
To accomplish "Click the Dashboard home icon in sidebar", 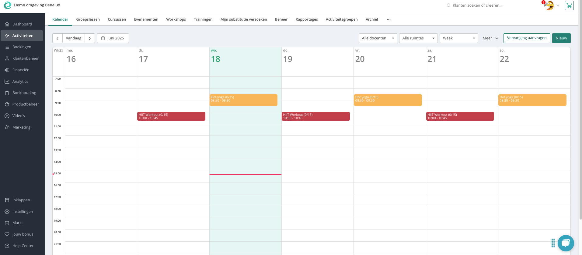I will coord(7,24).
